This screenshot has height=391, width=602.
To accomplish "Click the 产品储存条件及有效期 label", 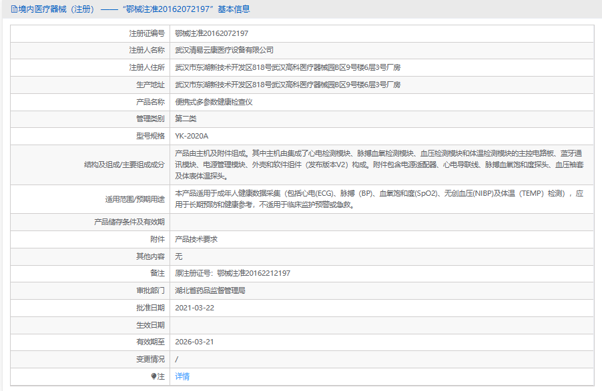I will pos(129,222).
